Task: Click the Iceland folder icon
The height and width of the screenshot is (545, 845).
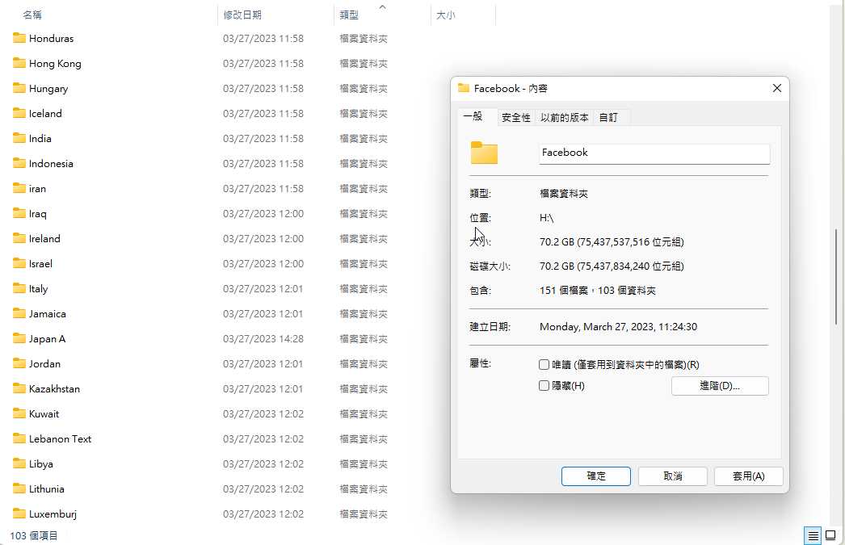Action: coord(19,113)
